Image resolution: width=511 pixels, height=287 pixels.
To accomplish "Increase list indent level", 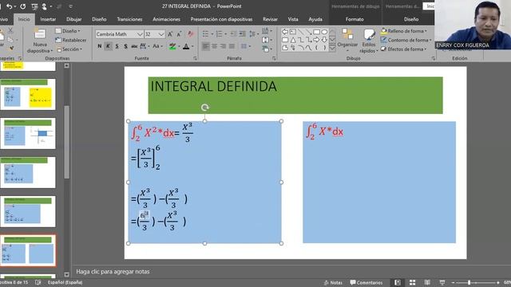I will 243,33.
